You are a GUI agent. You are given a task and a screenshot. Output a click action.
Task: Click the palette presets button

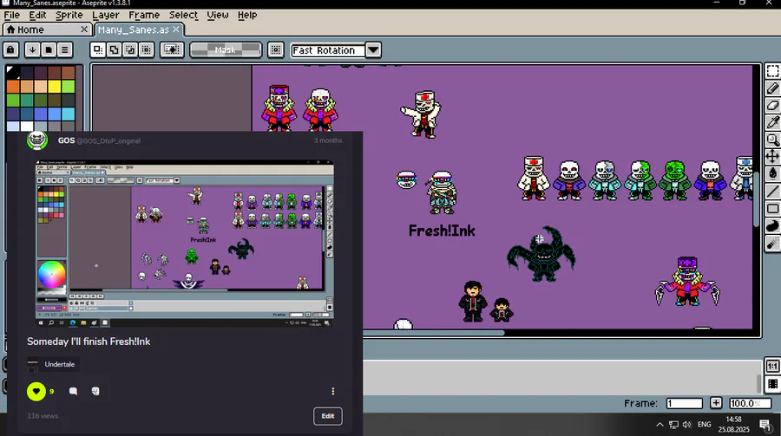point(49,49)
